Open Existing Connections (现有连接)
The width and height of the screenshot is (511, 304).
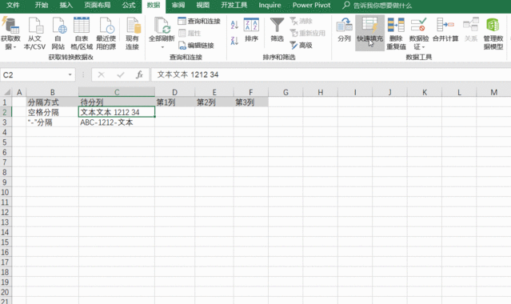pos(132,34)
